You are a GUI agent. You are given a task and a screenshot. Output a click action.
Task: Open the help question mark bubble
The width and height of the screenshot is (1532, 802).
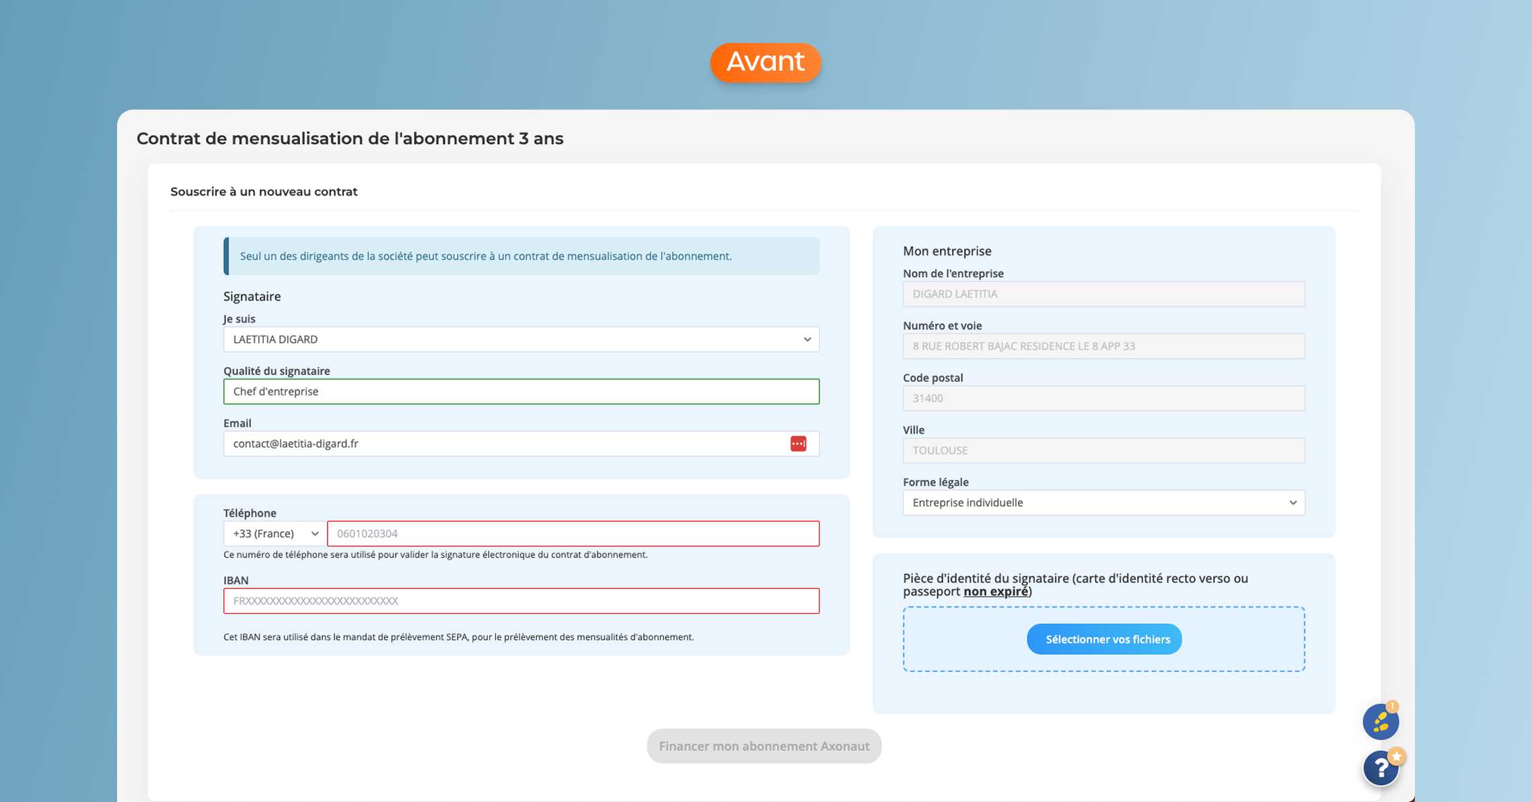[x=1381, y=768]
